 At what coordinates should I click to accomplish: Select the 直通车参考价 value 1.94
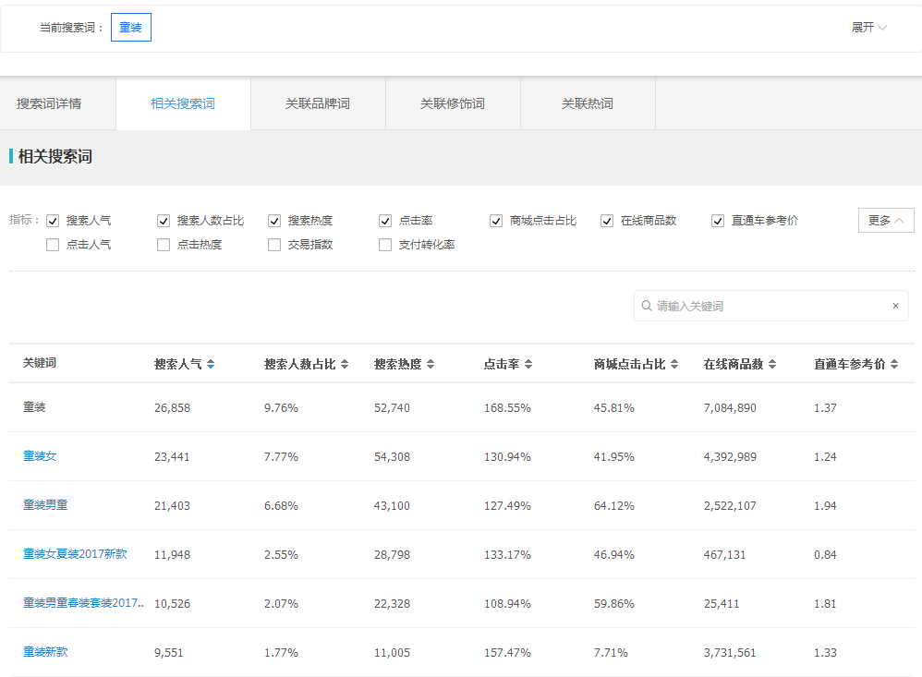pos(825,506)
